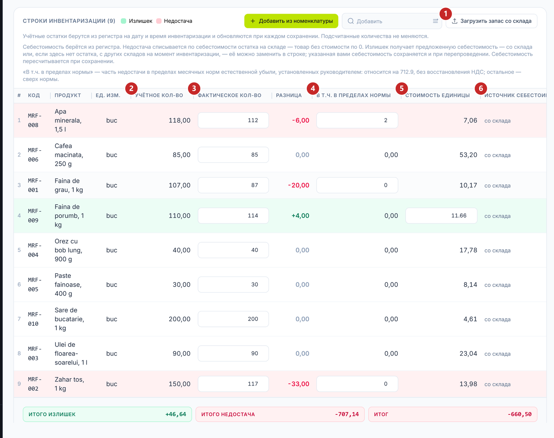The width and height of the screenshot is (554, 438).
Task: Click the Фактическое кол-во column header
Action: click(x=229, y=95)
